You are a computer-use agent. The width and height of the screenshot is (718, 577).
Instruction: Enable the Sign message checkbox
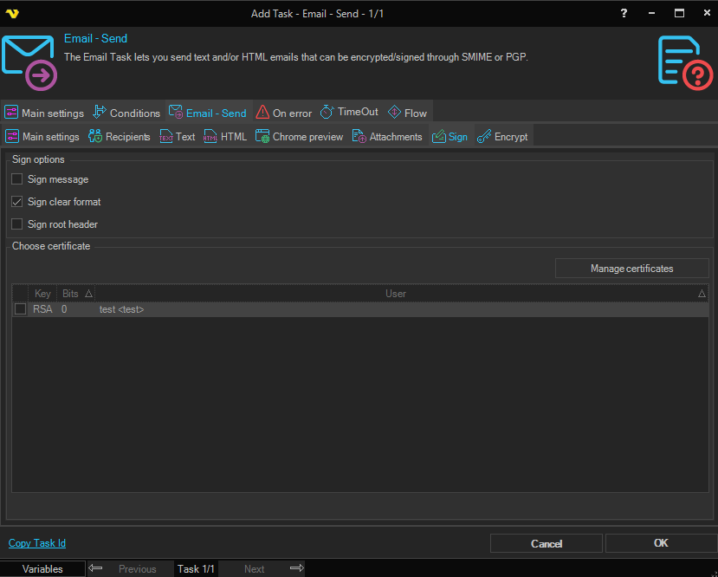click(x=17, y=179)
